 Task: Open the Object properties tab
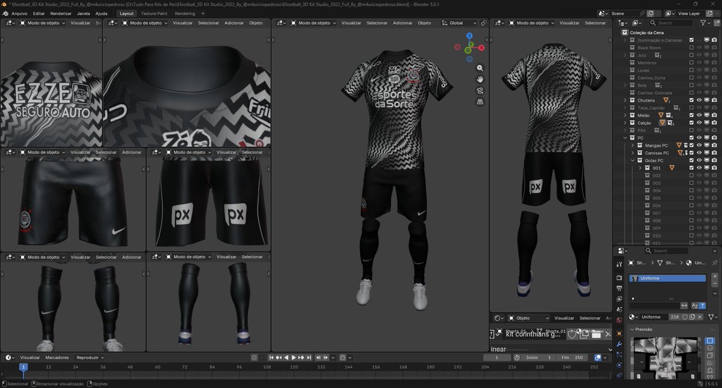coord(619,333)
